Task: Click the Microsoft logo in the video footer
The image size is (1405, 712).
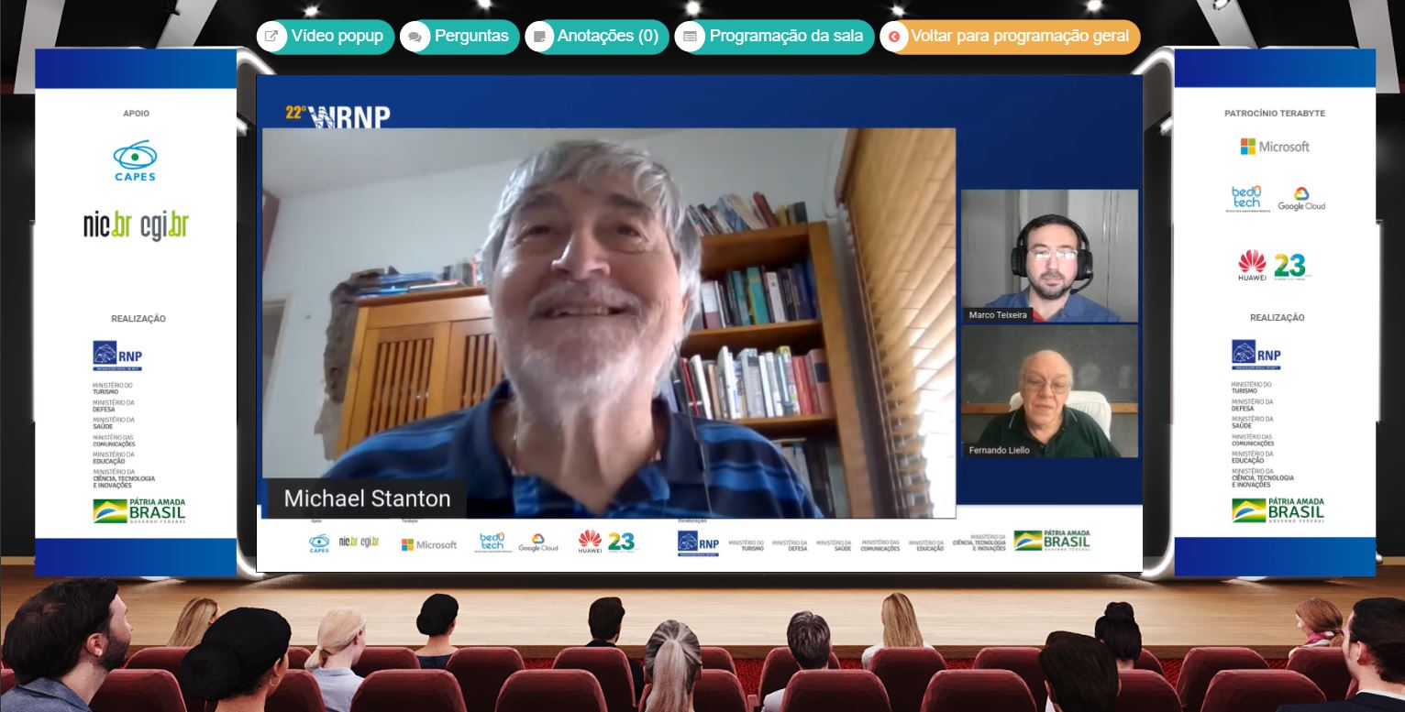Action: click(428, 544)
